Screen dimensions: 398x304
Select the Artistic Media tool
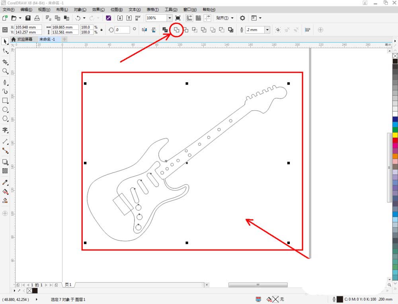tap(5, 91)
